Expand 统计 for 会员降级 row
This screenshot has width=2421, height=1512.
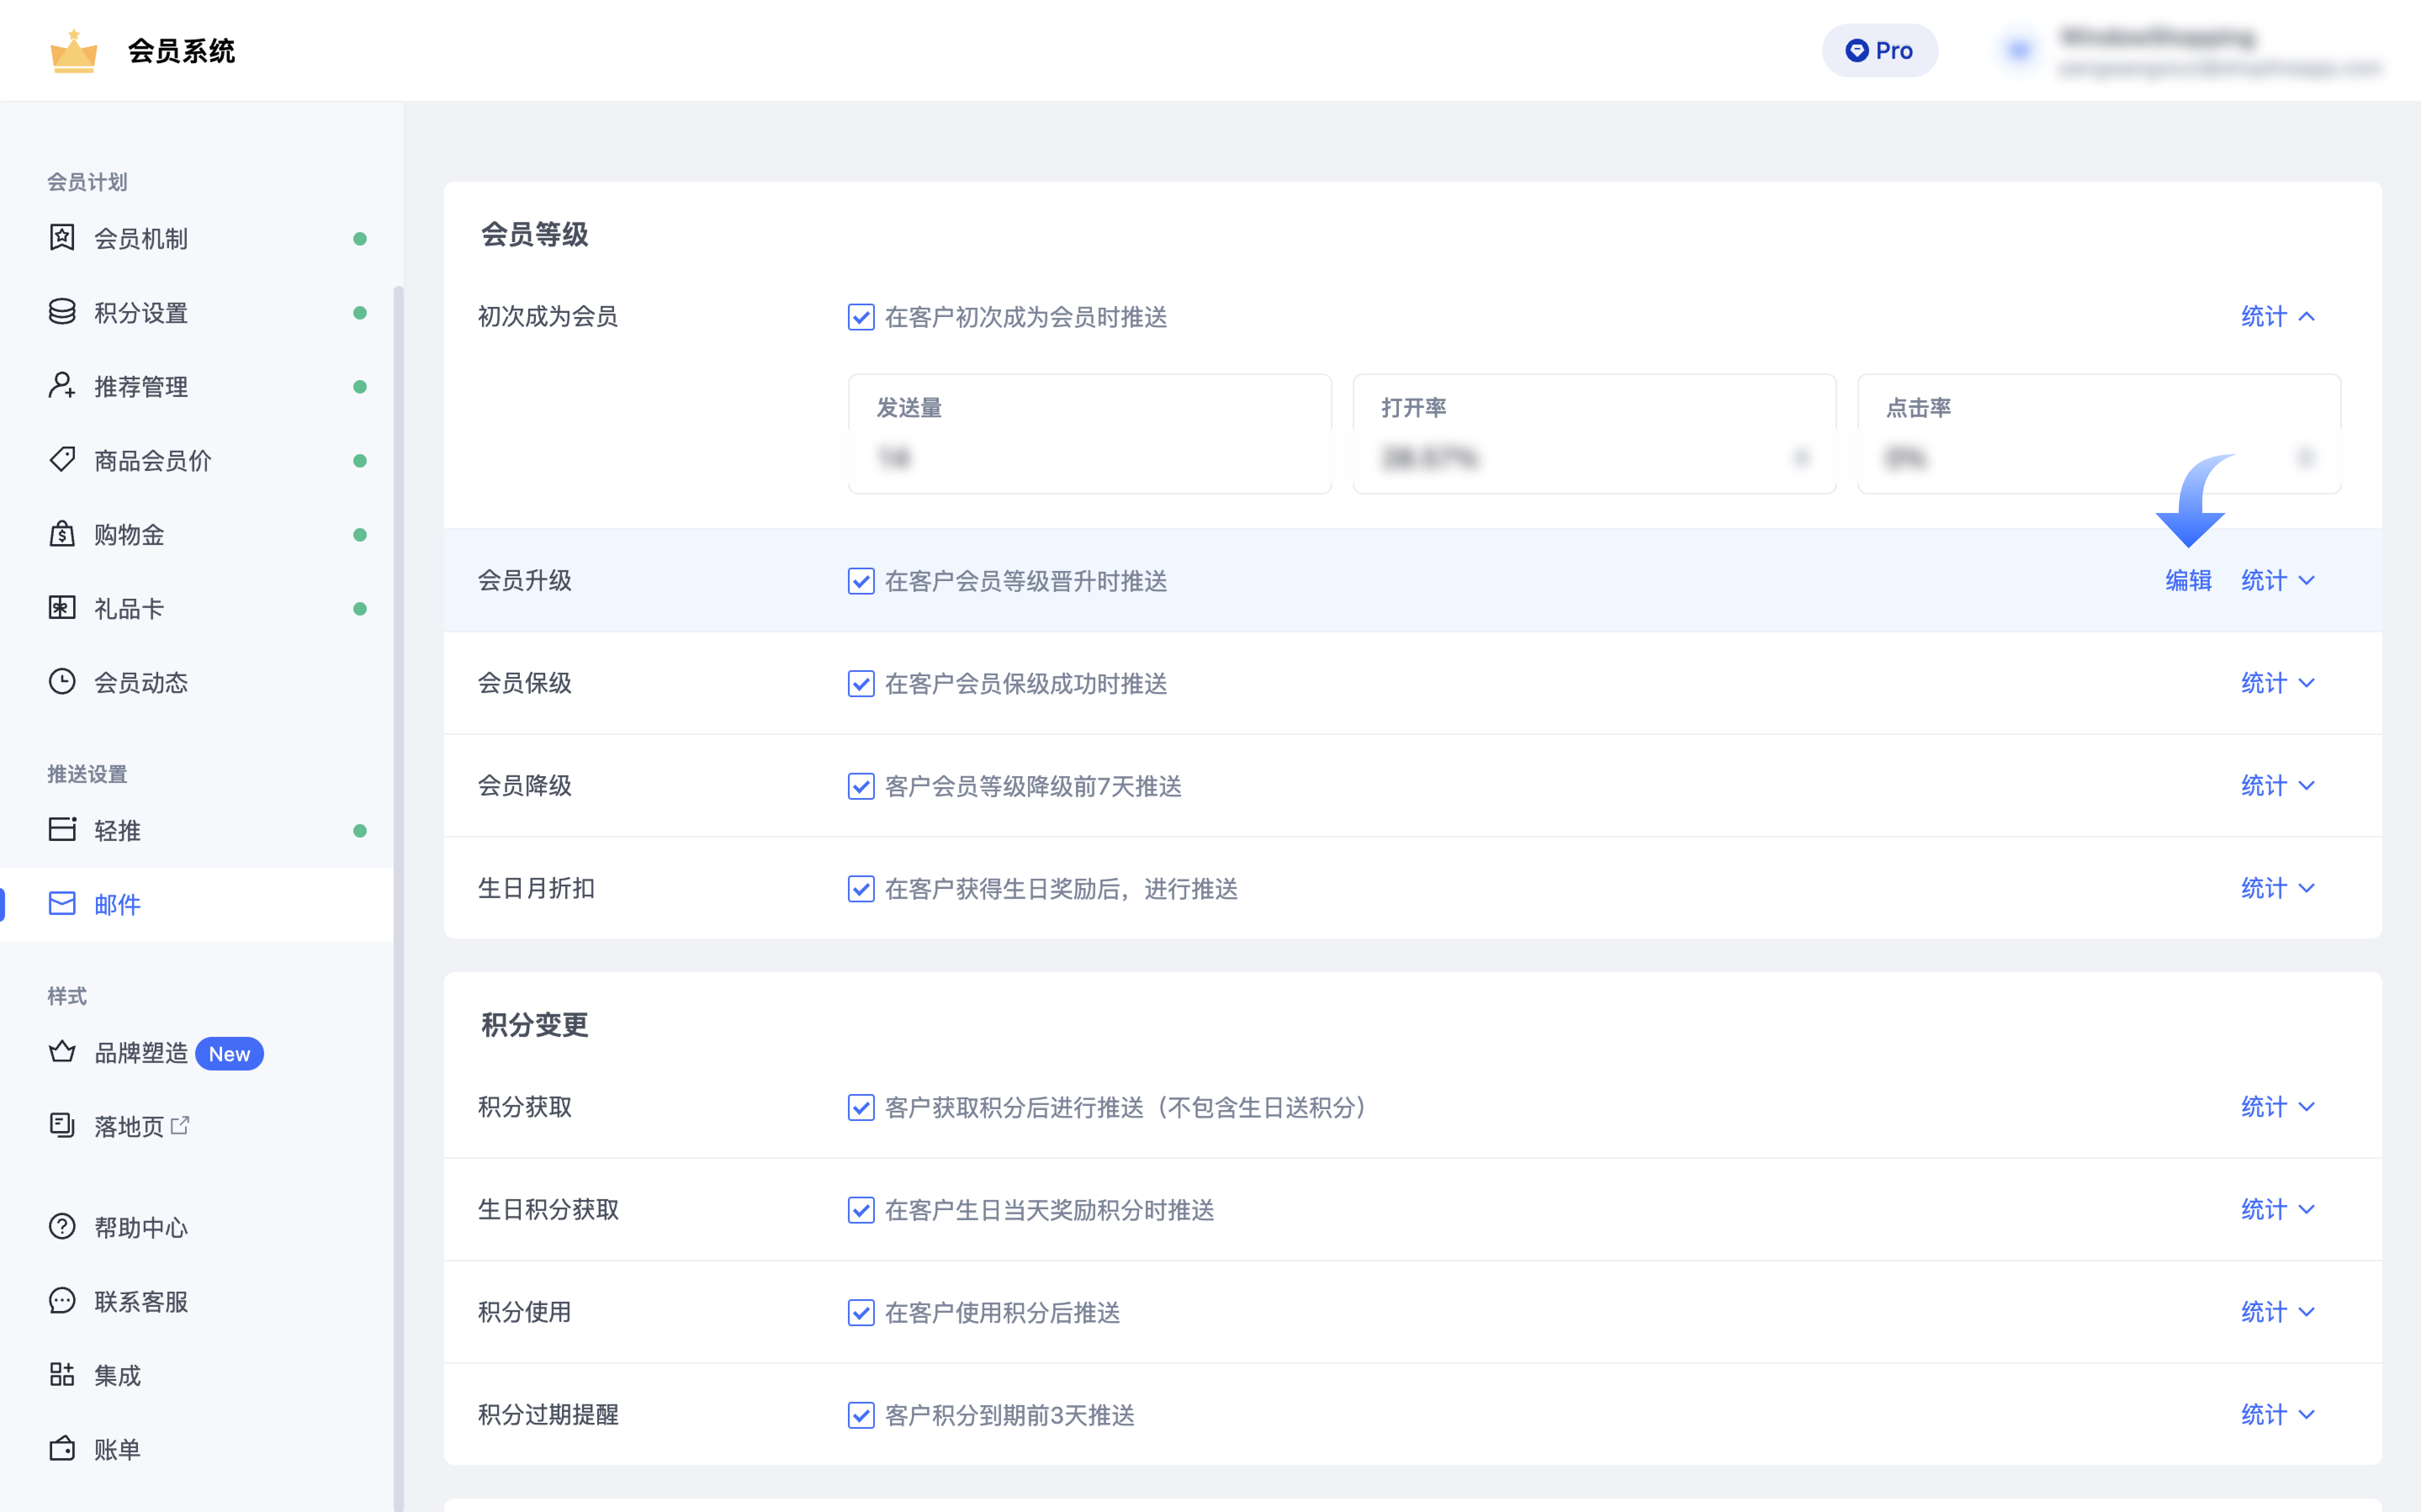tap(2277, 786)
